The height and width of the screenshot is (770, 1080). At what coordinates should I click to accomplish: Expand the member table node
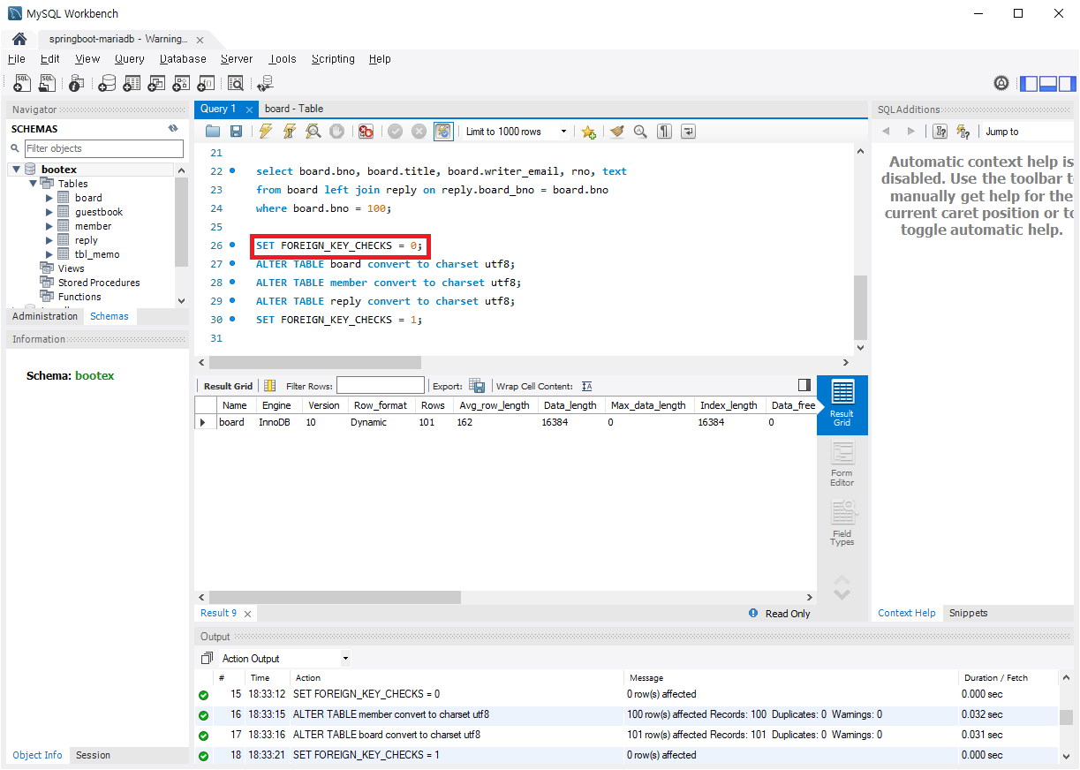49,226
